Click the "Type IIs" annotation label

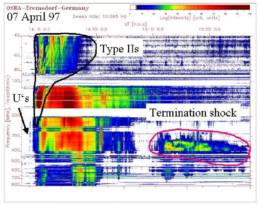(x=120, y=49)
